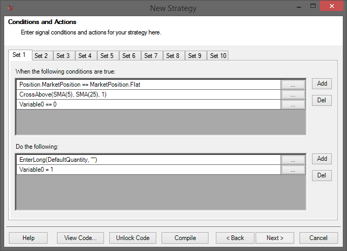This screenshot has height=251, width=347.
Task: Open ellipsis editor for Variable0 == 0 condition
Action: point(293,104)
